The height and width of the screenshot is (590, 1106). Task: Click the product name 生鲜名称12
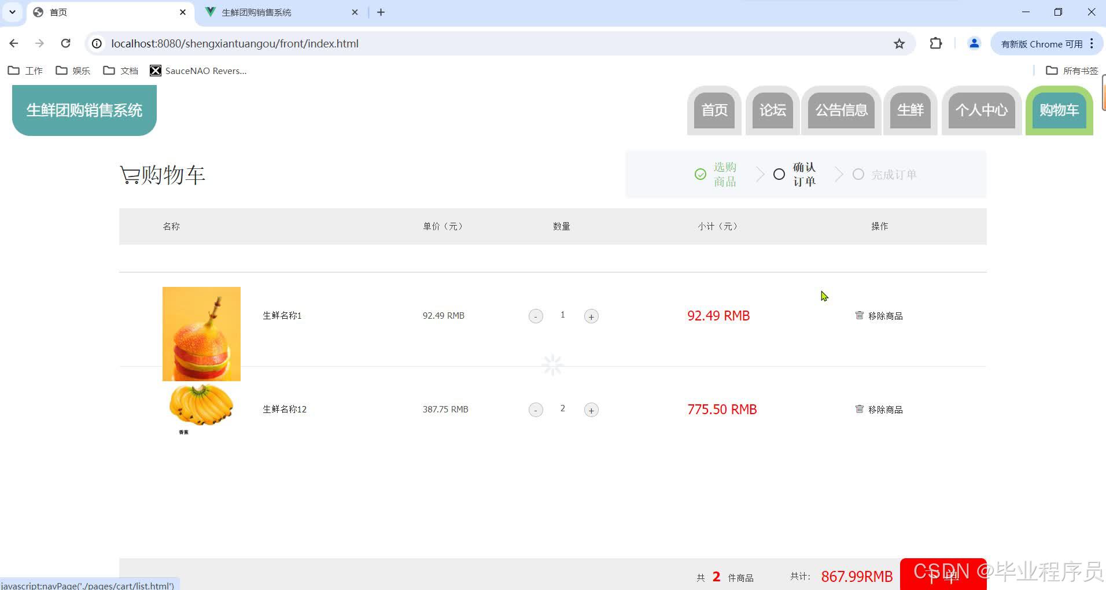pyautogui.click(x=285, y=409)
